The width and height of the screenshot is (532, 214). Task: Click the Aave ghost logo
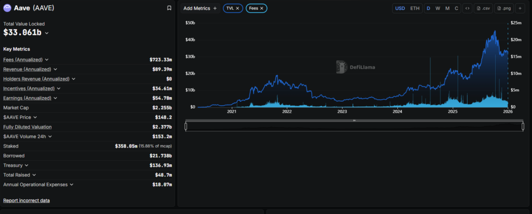tap(8, 8)
